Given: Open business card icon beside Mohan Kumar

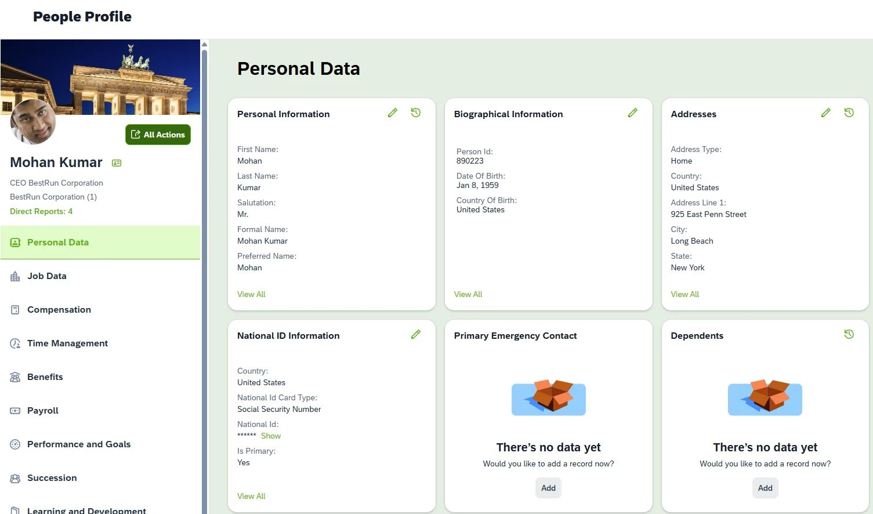Looking at the screenshot, I should point(117,163).
